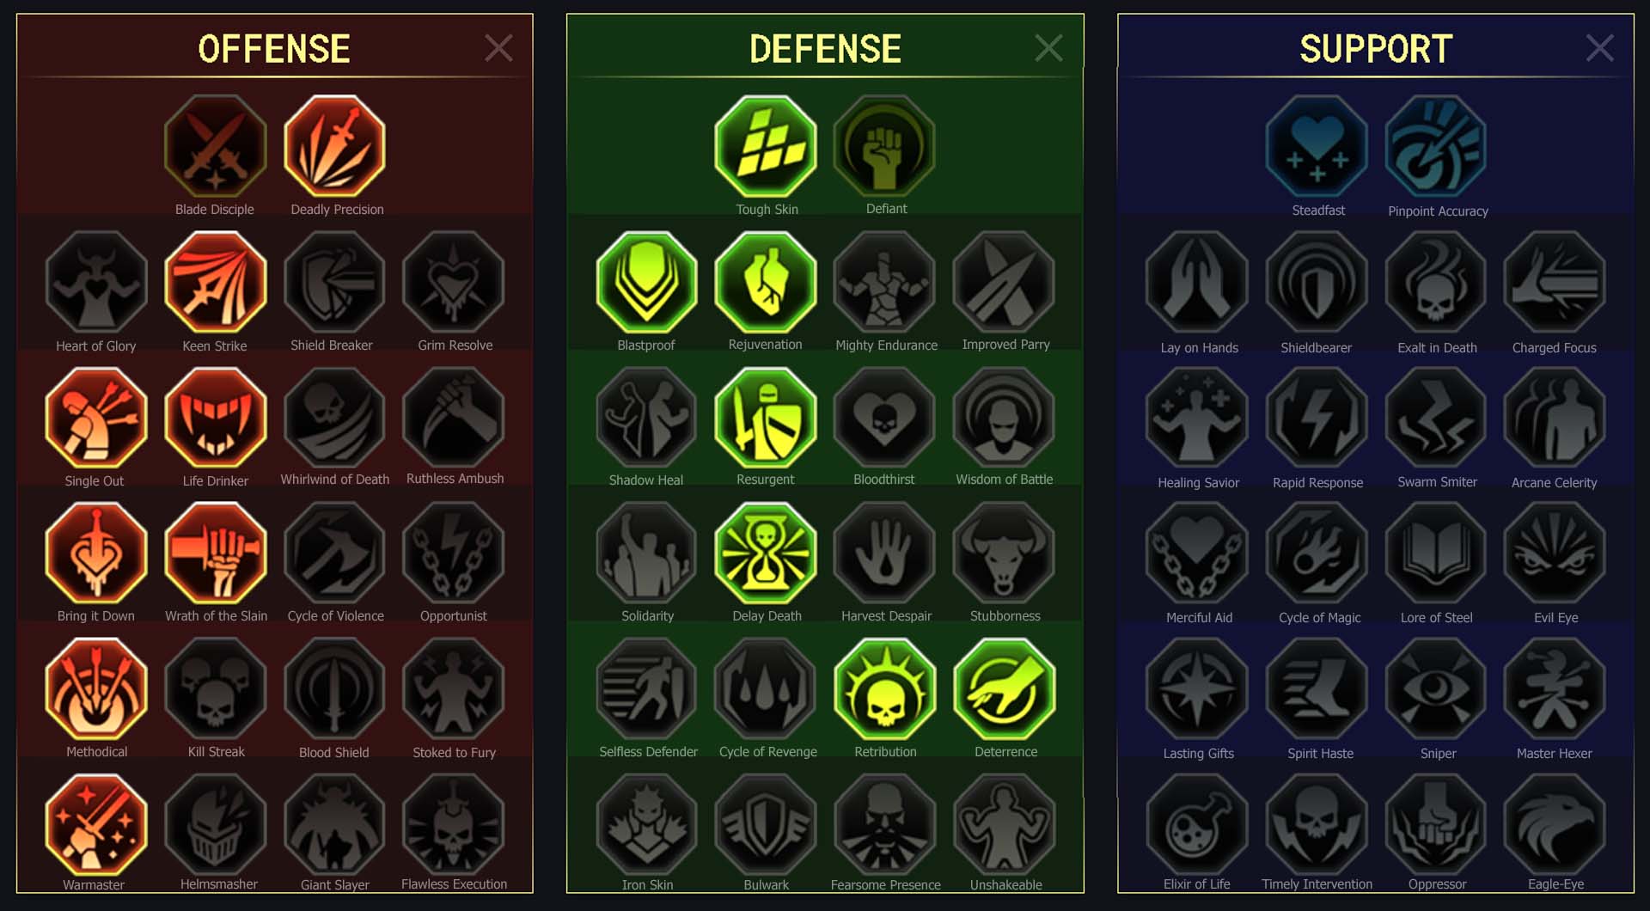1650x911 pixels.
Task: Select the Retribution skull icon
Action: coord(885,689)
